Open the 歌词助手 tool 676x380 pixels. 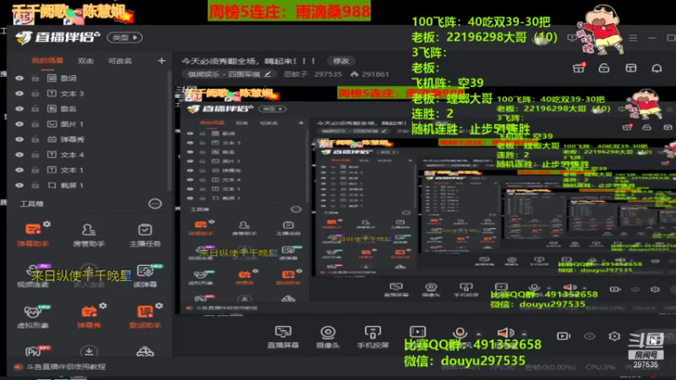click(x=144, y=317)
